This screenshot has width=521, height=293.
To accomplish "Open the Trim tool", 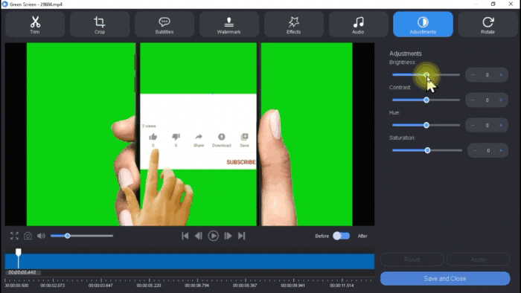I will 35,25.
